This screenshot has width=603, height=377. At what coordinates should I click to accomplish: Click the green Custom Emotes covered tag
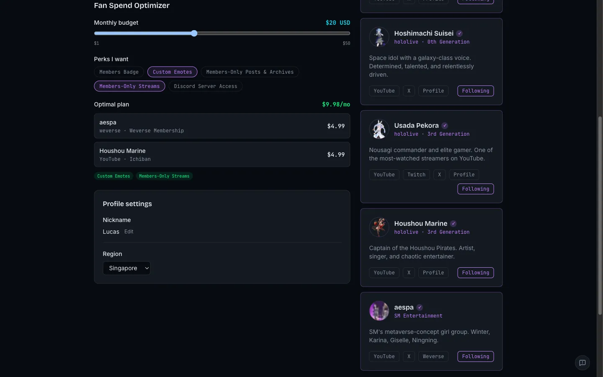point(113,176)
